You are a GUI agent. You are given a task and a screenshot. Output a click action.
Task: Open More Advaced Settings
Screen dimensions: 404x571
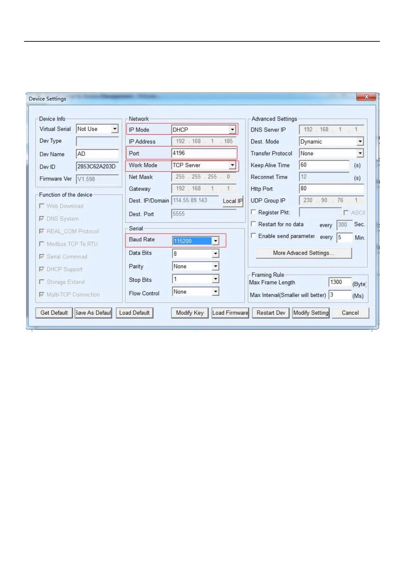tap(304, 253)
